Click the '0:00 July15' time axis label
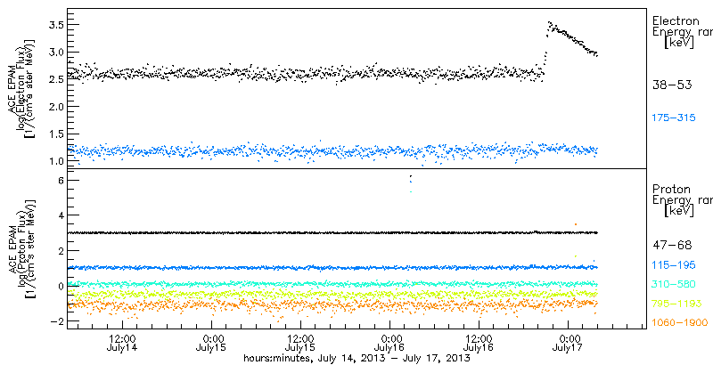The image size is (713, 365). 211,344
